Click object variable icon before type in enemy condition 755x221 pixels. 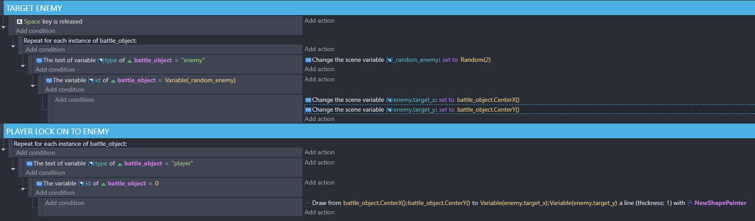(101, 60)
